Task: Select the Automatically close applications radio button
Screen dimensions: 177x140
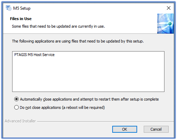Action: pyautogui.click(x=16, y=99)
